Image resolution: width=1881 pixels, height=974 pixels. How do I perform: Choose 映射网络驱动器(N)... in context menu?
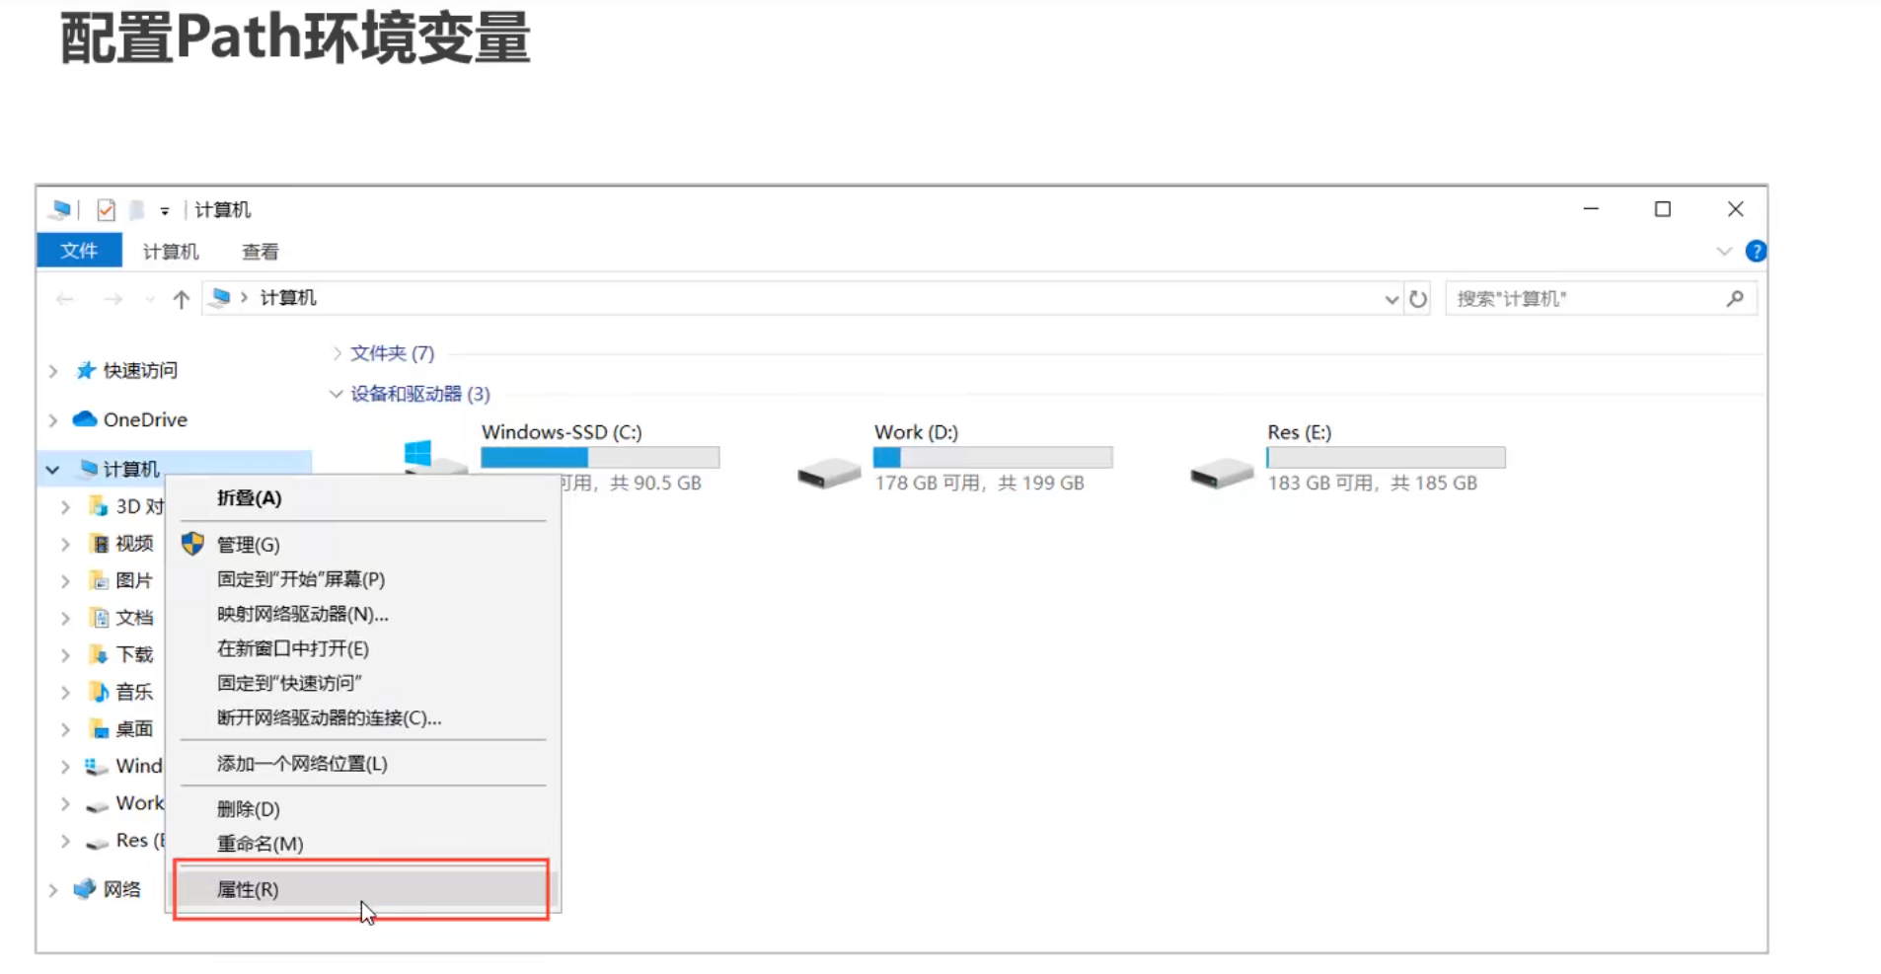[x=363, y=614]
